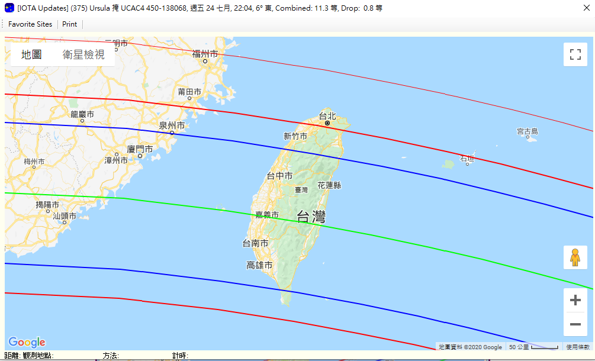Open the 使用條款 terms link
This screenshot has width=595, height=361.
[x=578, y=347]
